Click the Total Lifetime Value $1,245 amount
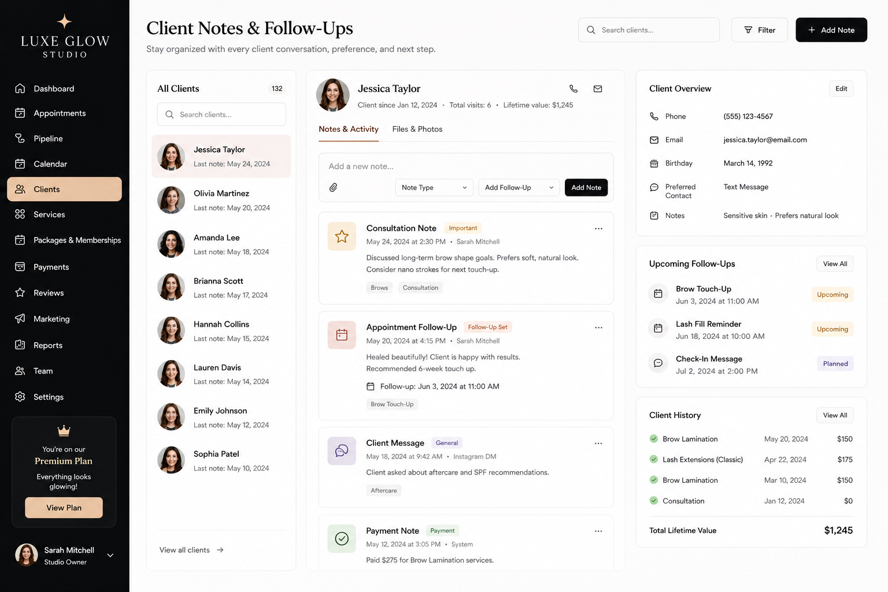Viewport: 888px width, 592px height. (x=838, y=530)
